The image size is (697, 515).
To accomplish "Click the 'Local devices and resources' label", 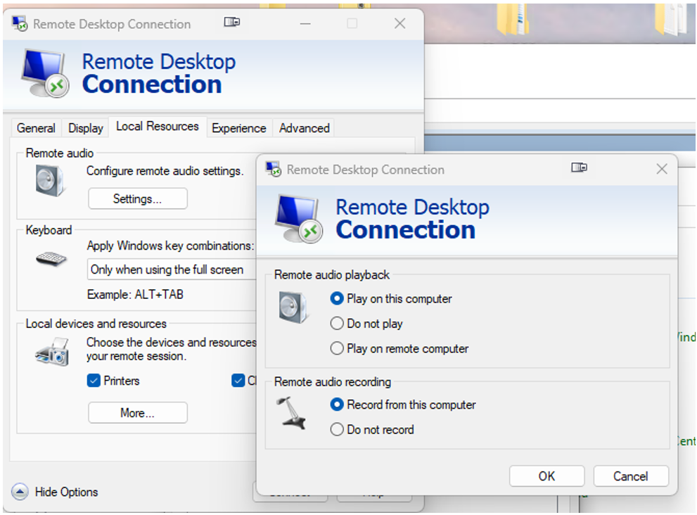I will click(96, 324).
